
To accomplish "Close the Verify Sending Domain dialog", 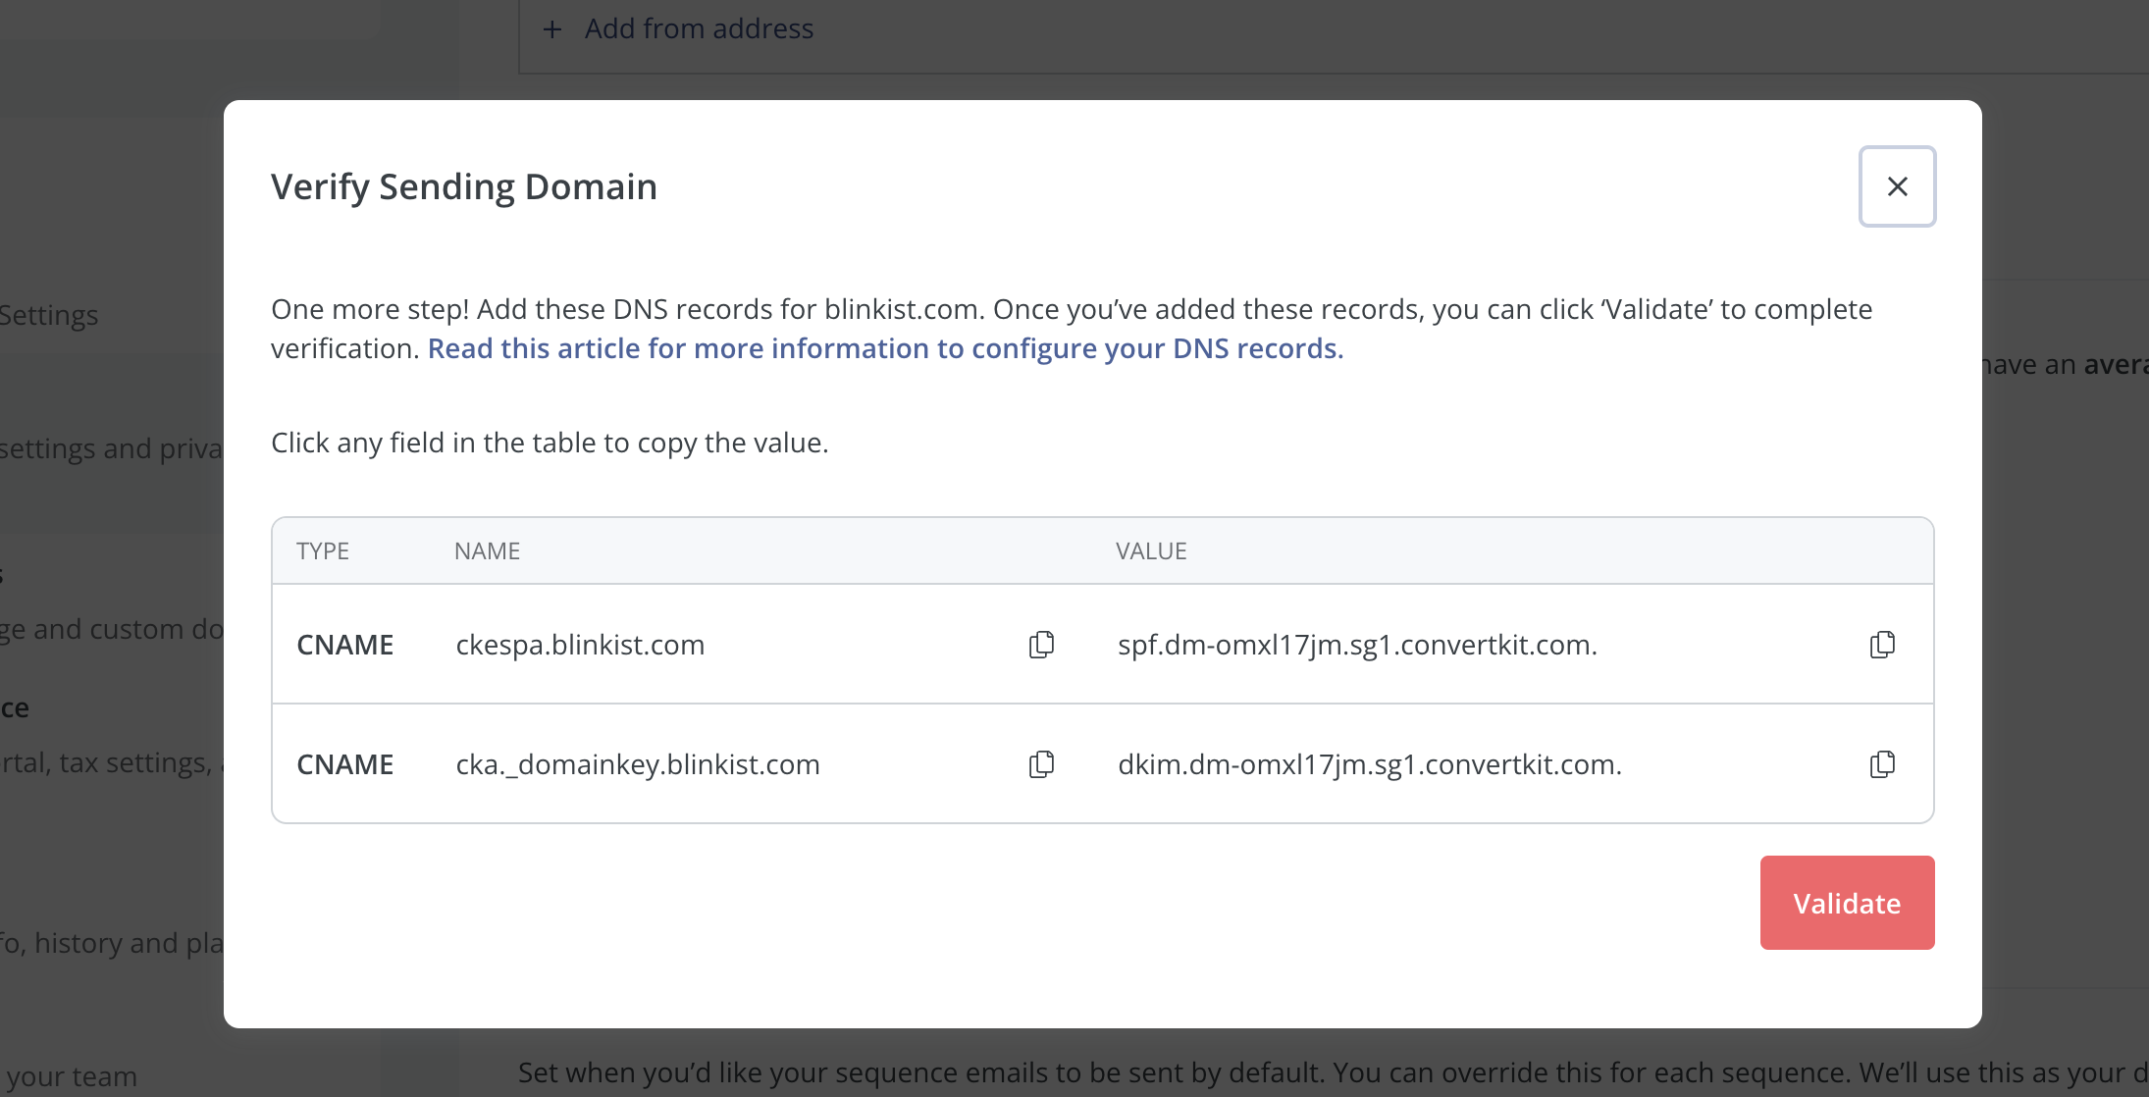I will pyautogui.click(x=1896, y=185).
